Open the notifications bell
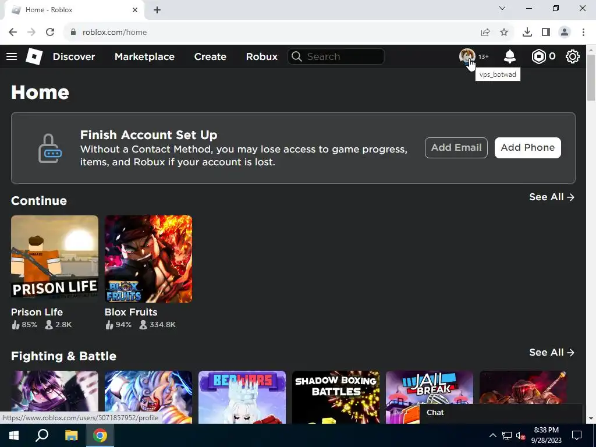 (x=510, y=56)
